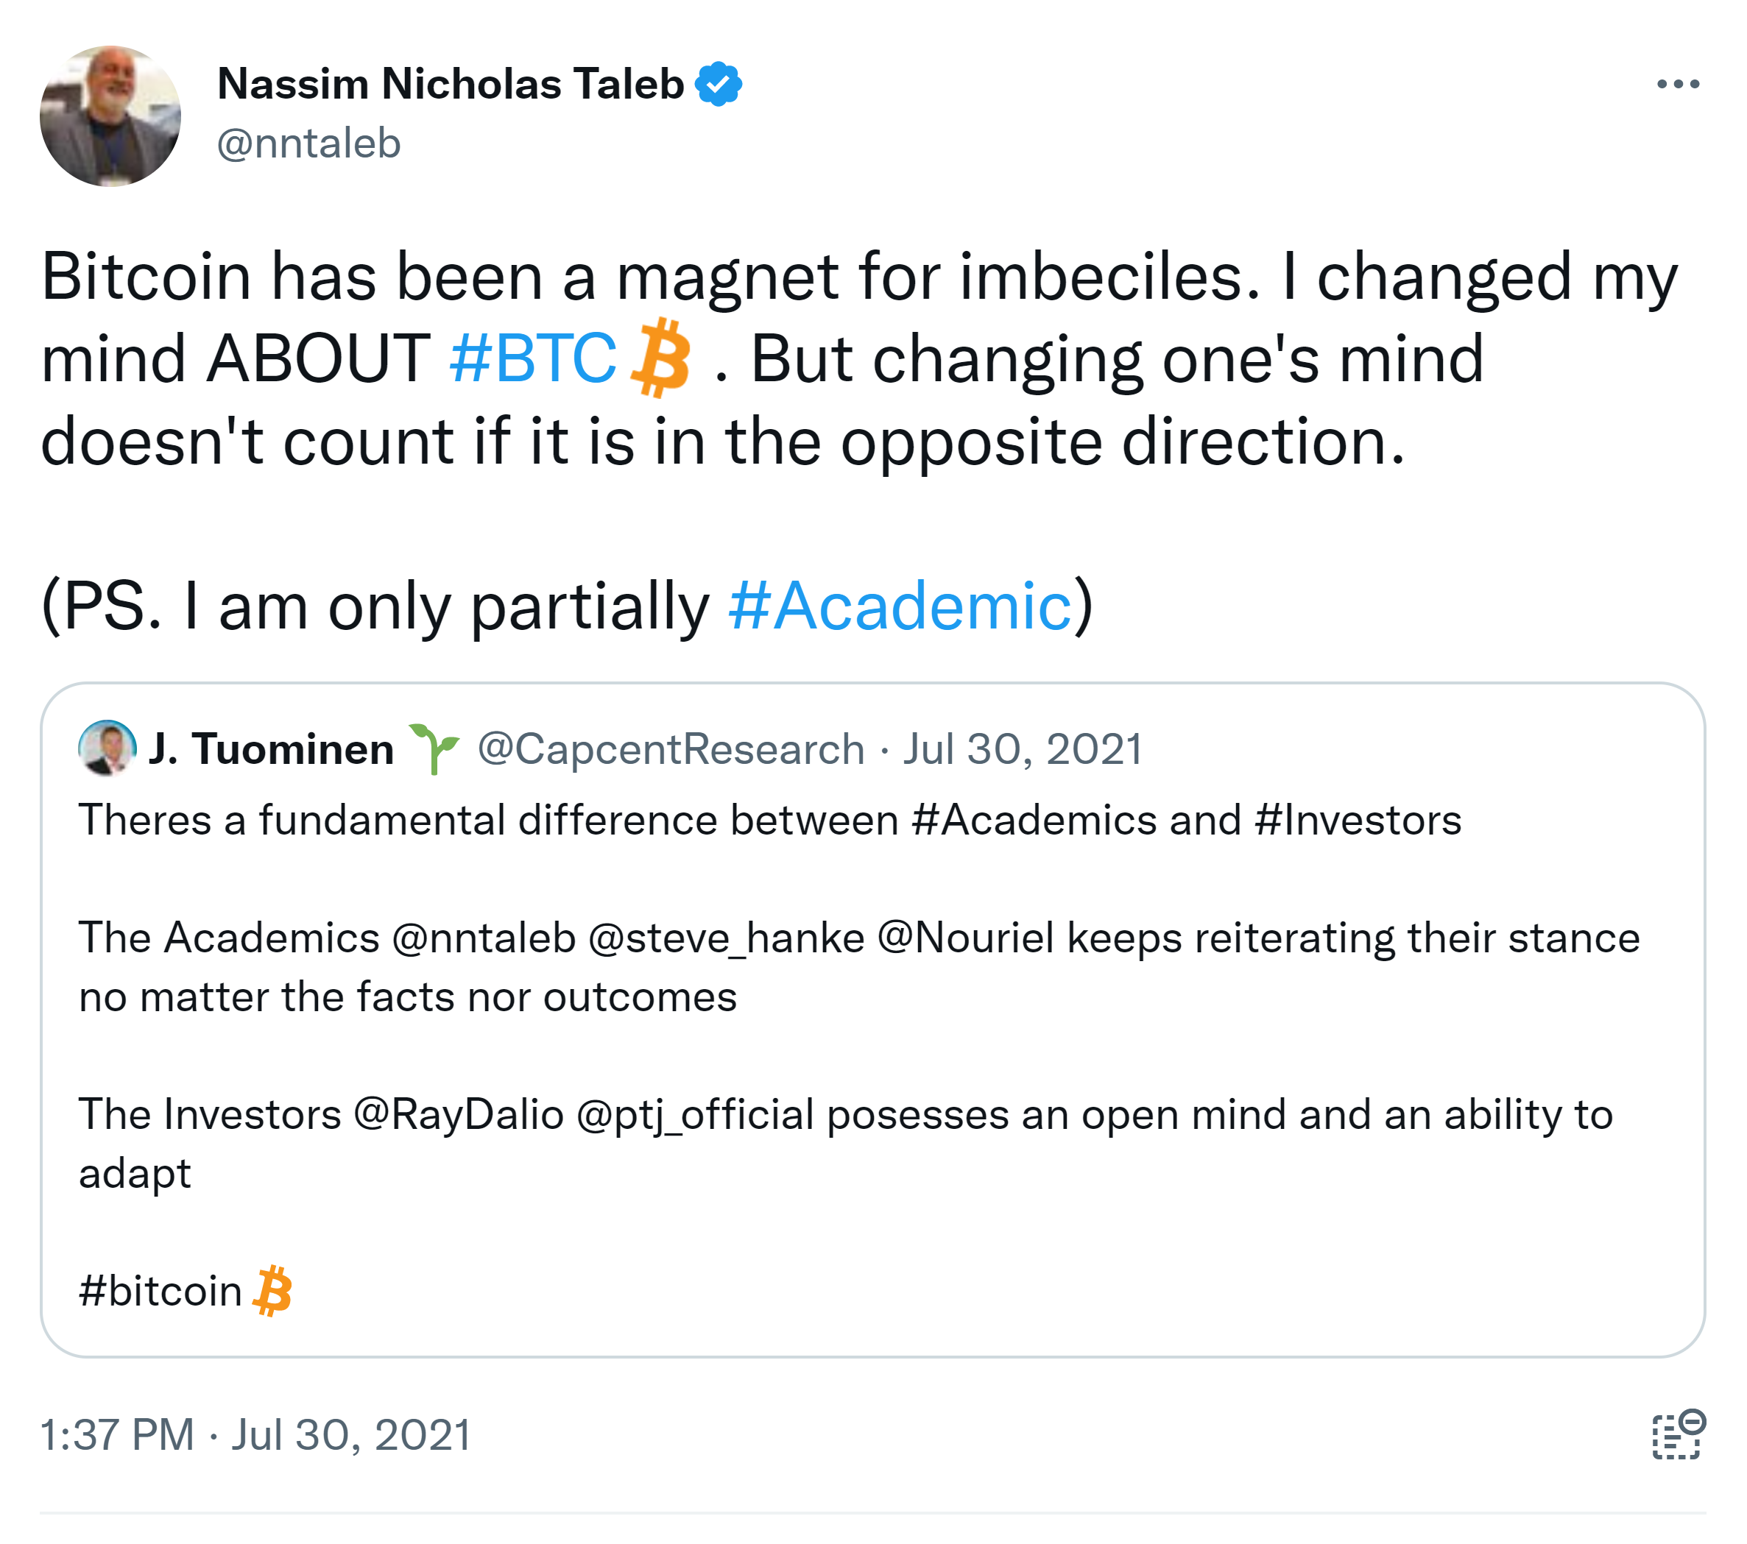The image size is (1747, 1544).
Task: Open the #Academic hashtag link
Action: click(900, 606)
